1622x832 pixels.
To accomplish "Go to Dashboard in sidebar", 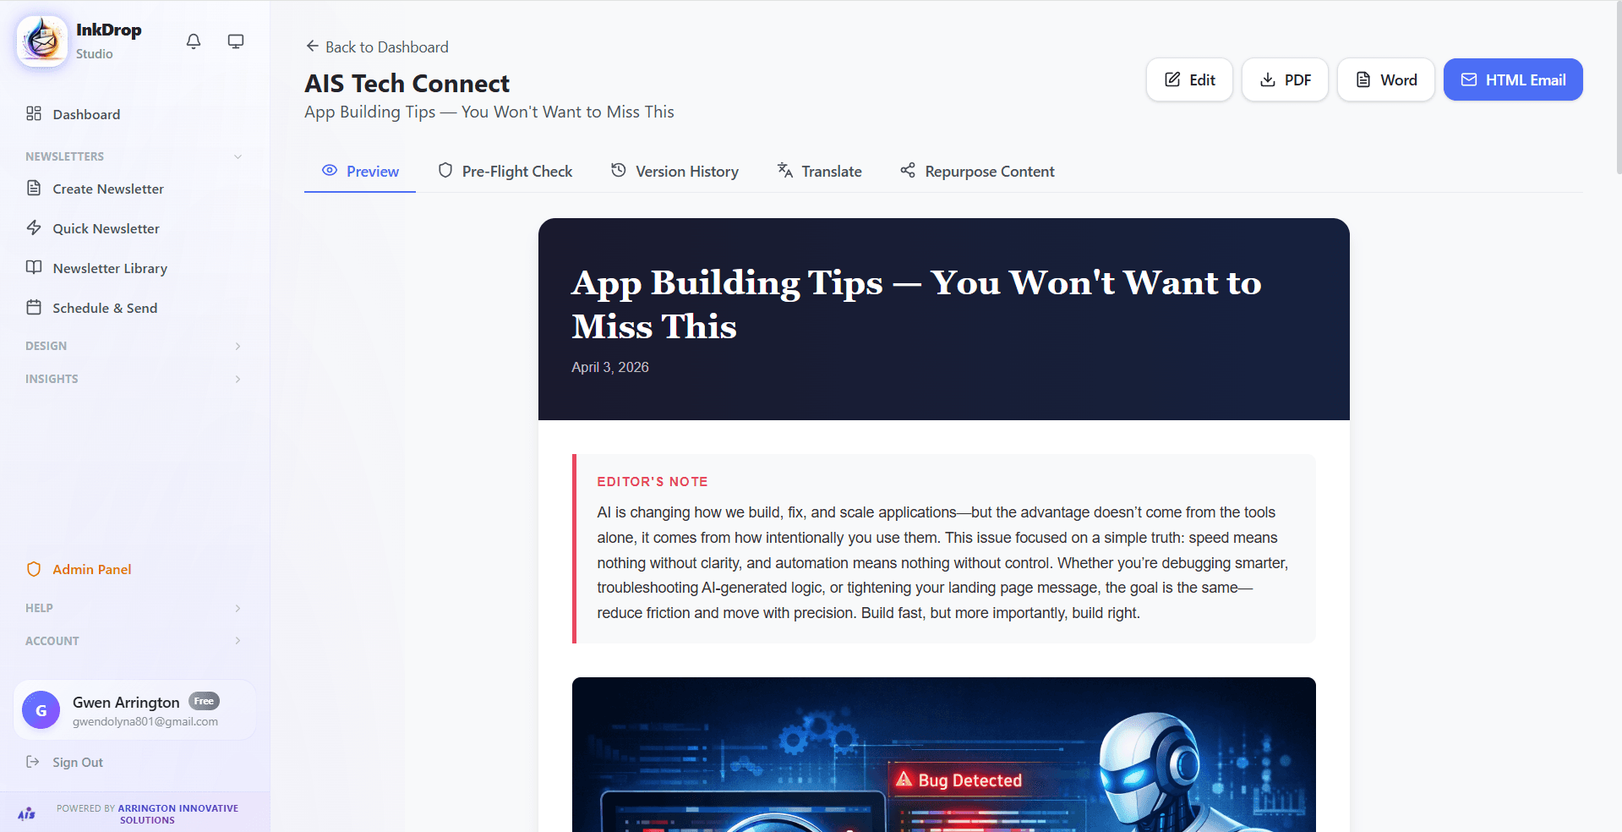I will (x=134, y=114).
